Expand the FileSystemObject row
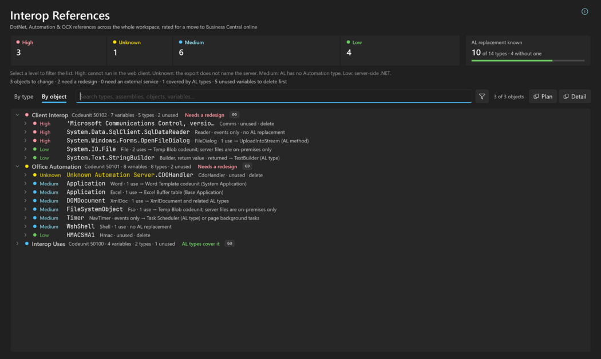Screen dimensions: 601x359 [25, 209]
